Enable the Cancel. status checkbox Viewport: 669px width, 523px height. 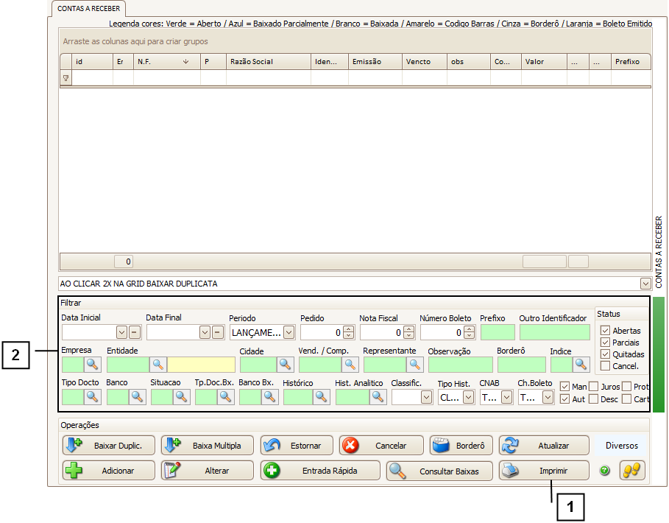click(606, 366)
